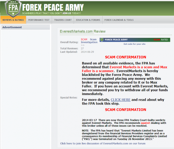Click the EverestMarkets.com Review heading
Image resolution: width=174 pixels, height=149 pixels.
tap(83, 31)
